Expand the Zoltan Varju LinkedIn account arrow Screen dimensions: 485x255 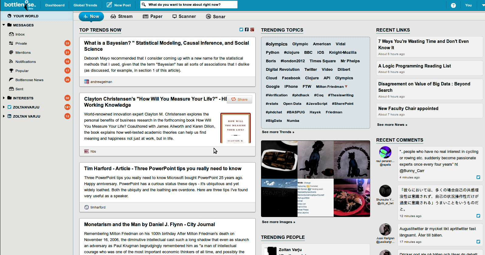4,116
